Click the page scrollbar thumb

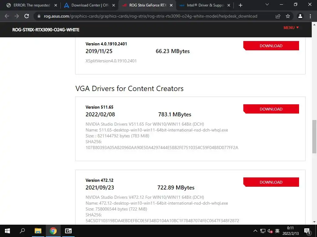point(315,137)
